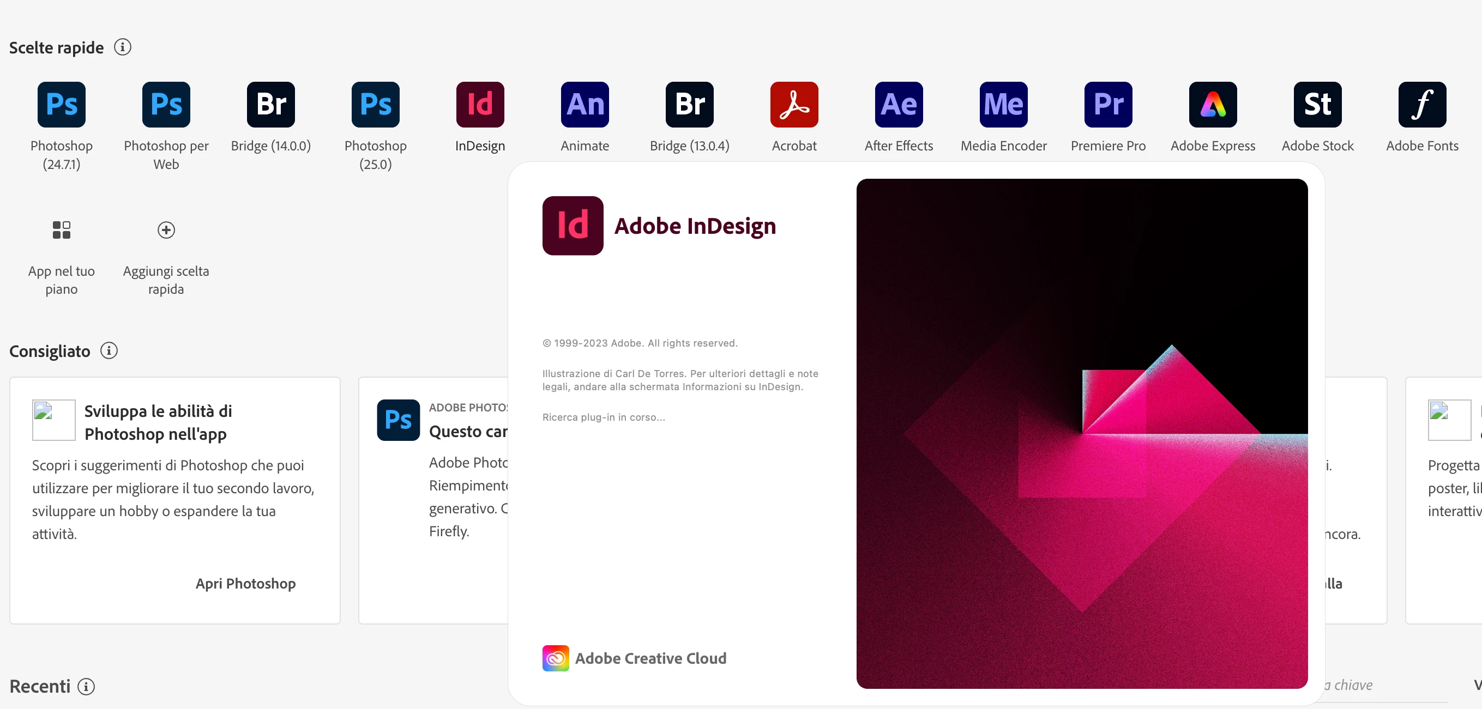
Task: Click the Apri Photoshop link
Action: (246, 583)
